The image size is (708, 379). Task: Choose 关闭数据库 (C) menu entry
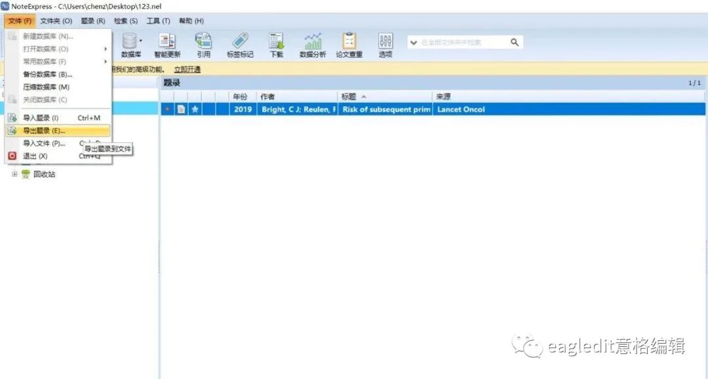(58, 100)
